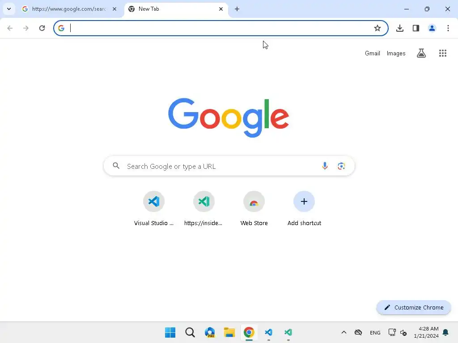Open the Gmail link

(373, 54)
